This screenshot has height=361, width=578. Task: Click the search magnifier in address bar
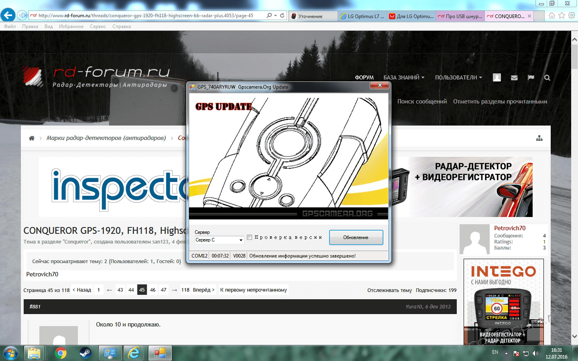point(269,15)
